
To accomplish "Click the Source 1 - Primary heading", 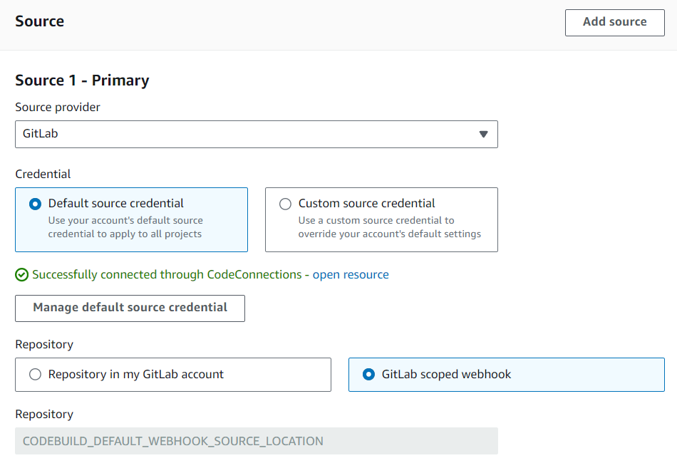I will [x=82, y=80].
